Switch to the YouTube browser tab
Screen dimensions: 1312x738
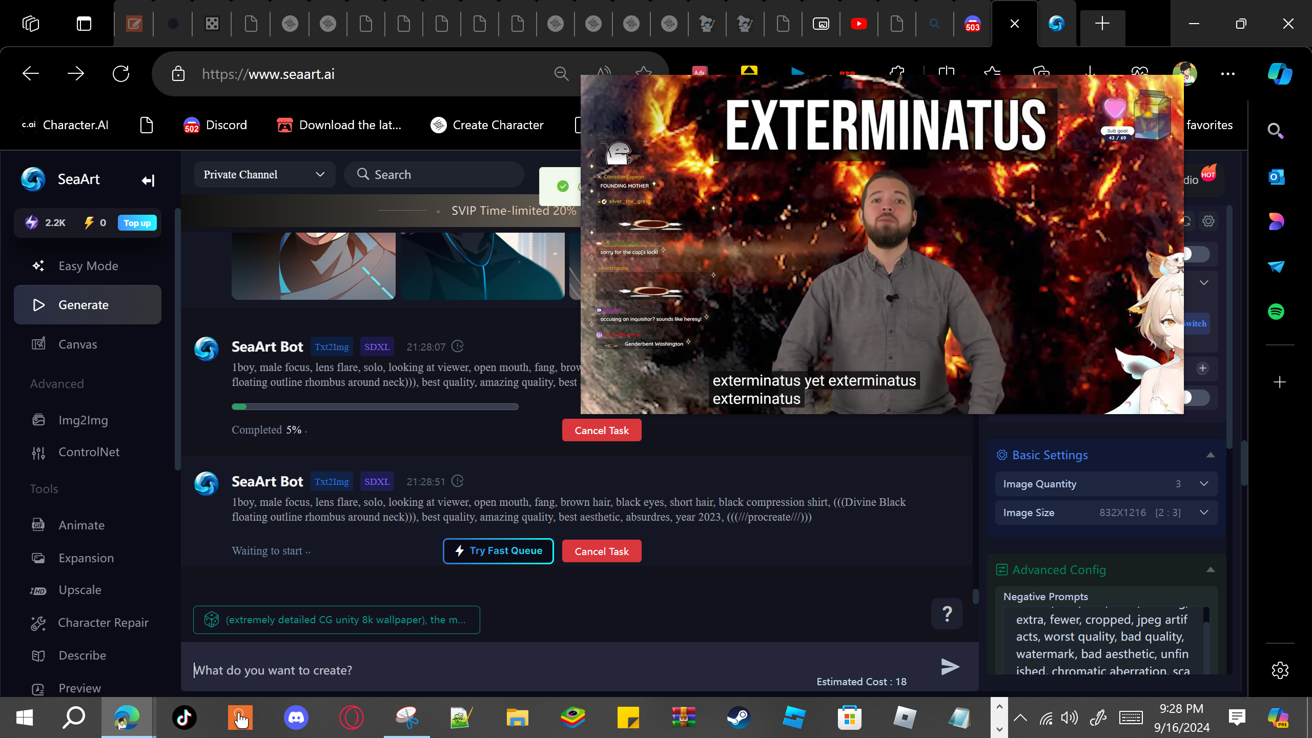[x=859, y=24]
